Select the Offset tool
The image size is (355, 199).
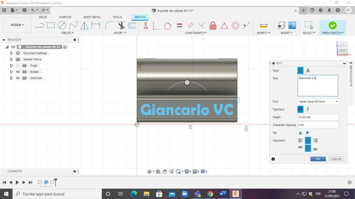132,25
